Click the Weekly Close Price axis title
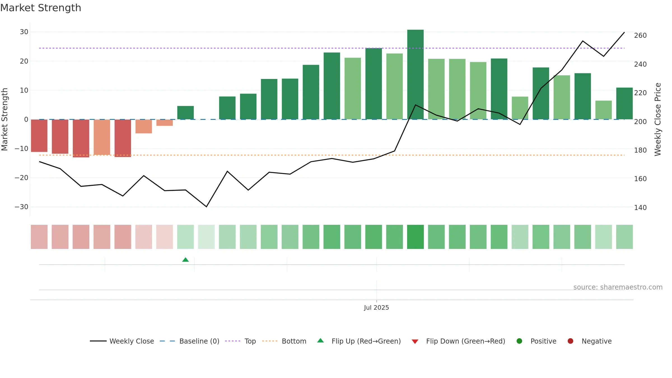The width and height of the screenshot is (672, 378). [658, 119]
